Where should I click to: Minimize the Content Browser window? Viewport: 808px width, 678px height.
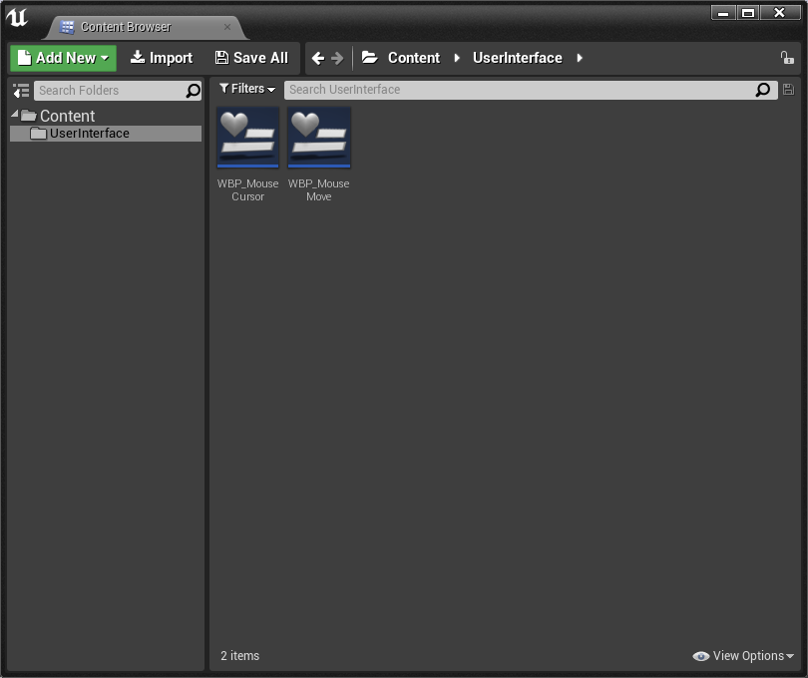(723, 12)
